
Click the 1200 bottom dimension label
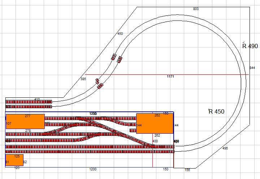(x=93, y=169)
